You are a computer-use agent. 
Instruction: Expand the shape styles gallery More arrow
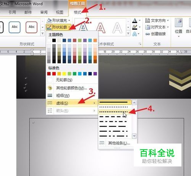pos(42,34)
